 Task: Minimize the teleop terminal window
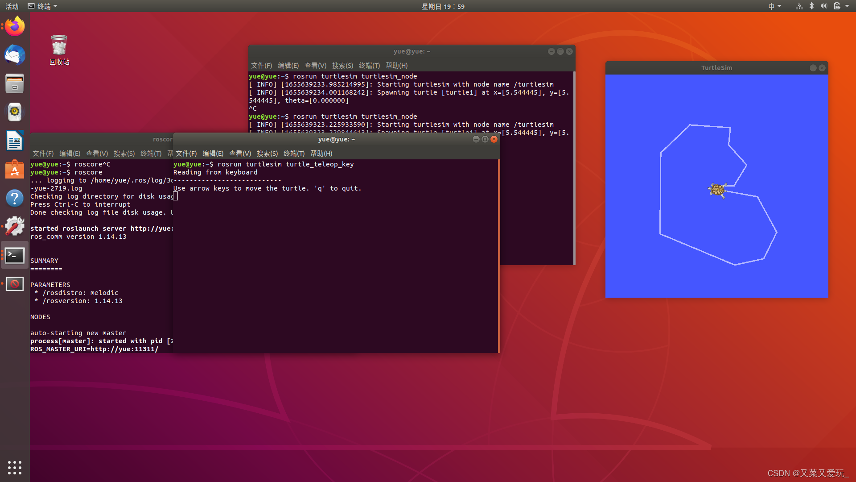(476, 139)
